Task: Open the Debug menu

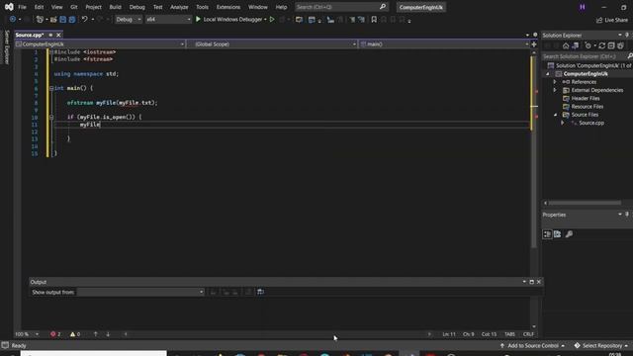Action: coord(136,7)
